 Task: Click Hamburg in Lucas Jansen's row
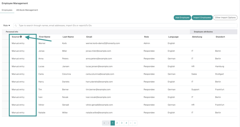(x=219, y=66)
